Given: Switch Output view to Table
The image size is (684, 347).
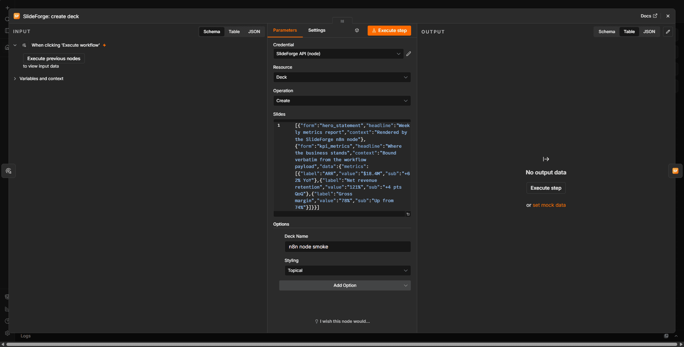Looking at the screenshot, I should click(x=629, y=32).
